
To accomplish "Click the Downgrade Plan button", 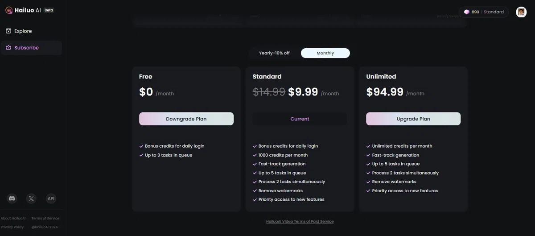I will click(186, 119).
